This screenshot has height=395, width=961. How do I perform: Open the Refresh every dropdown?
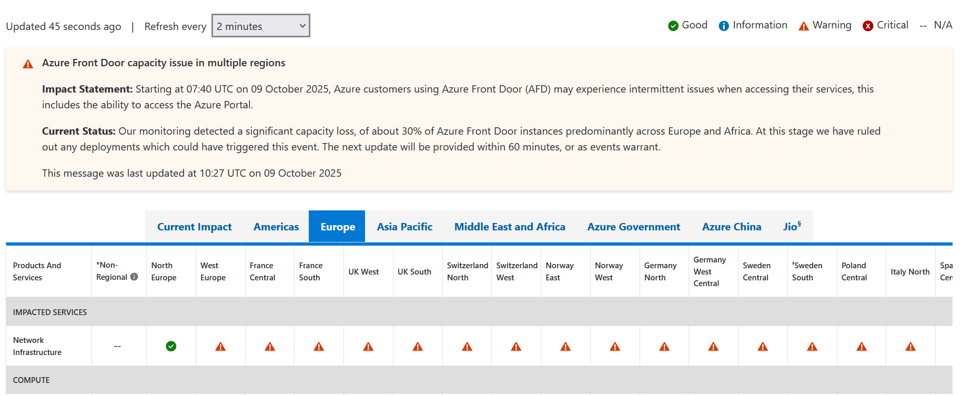tap(260, 26)
